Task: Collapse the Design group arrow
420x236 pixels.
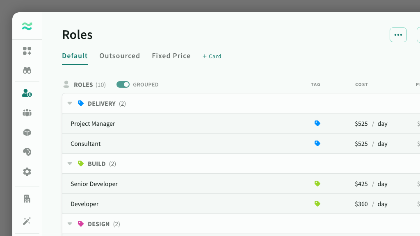Action: pyautogui.click(x=70, y=224)
